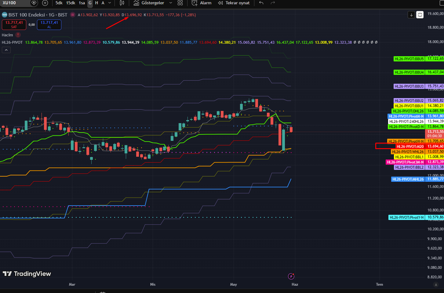This screenshot has width=444, height=293.
Task: Click the HL26-PIVOT:PivotW-N price label
Action: point(406,141)
